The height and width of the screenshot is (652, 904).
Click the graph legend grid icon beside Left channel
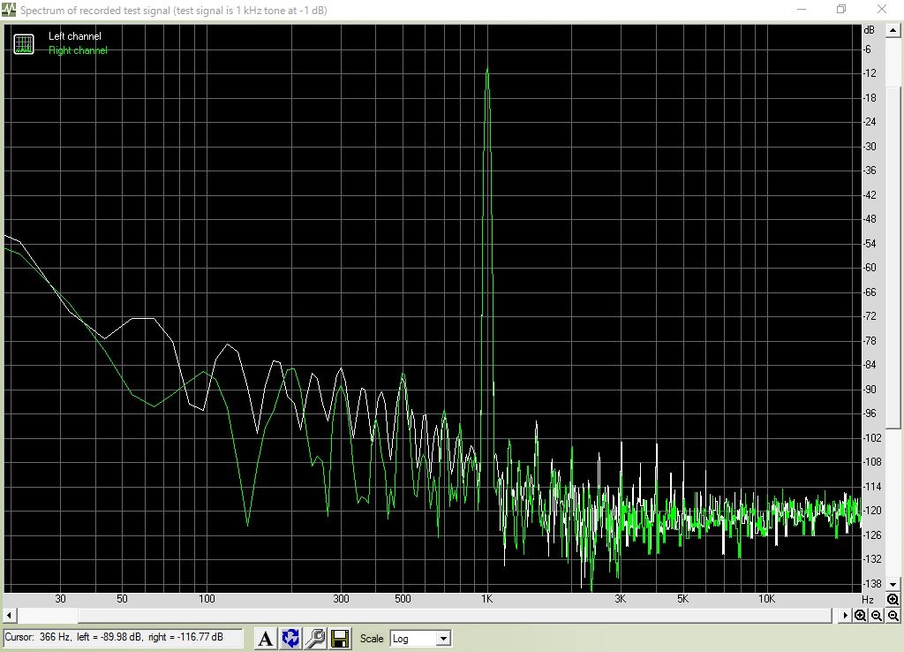24,44
